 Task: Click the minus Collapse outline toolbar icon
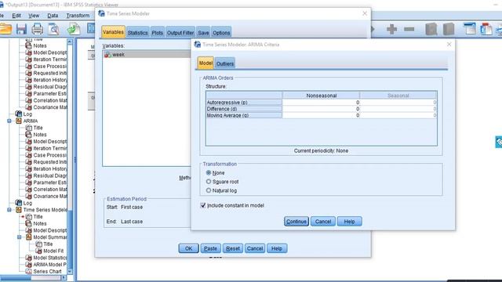pos(409,29)
